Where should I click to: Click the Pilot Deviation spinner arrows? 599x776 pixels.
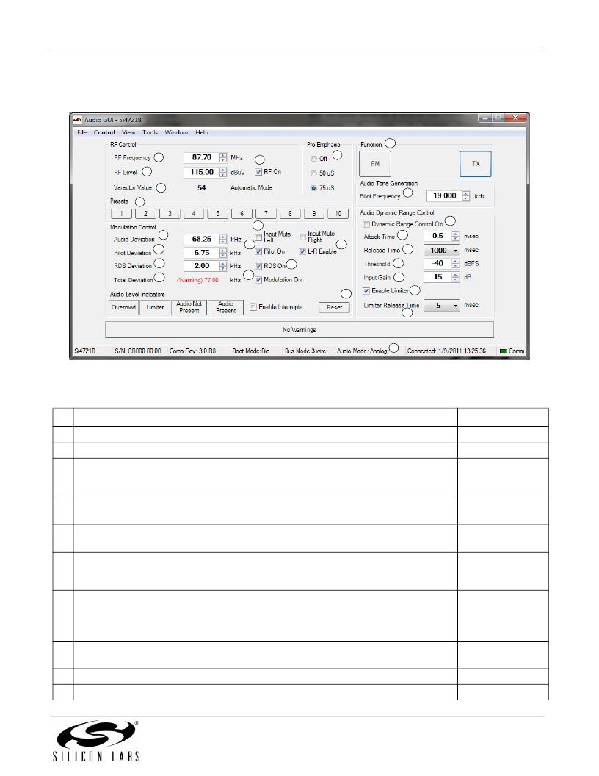223,252
